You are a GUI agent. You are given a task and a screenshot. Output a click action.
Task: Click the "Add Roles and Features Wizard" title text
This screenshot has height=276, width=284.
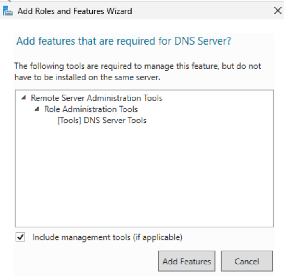click(75, 11)
